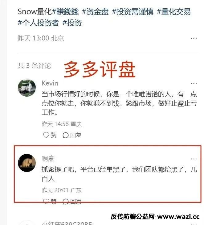Viewport: 204px width, 225px height.
Task: Click the reply bubble icon under 啊豪's comment
Action: tap(65, 202)
